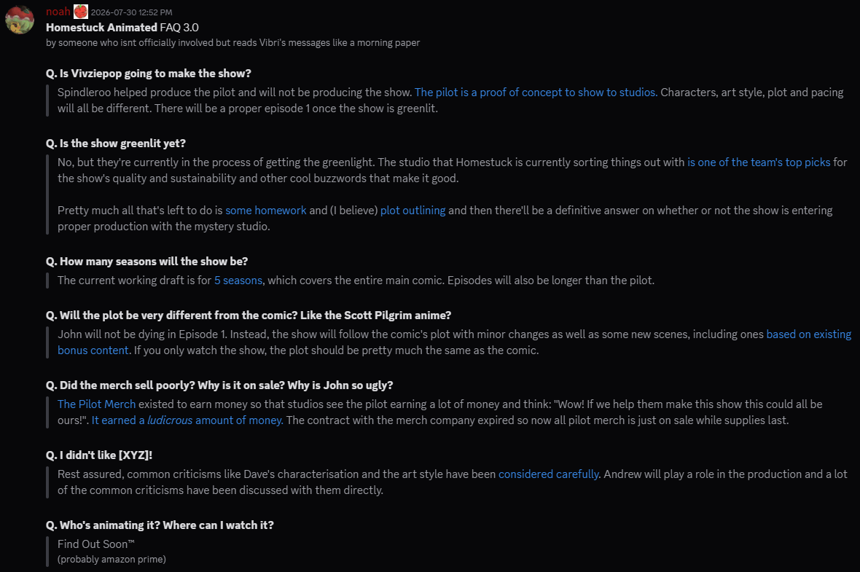
Task: Click the strawberry badge icon beside noah
Action: tap(81, 12)
